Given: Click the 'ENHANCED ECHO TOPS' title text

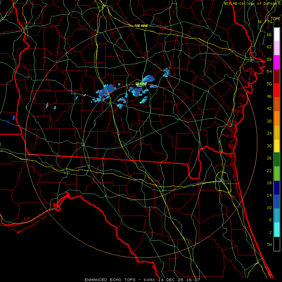Looking at the screenshot, I should 110,280.
